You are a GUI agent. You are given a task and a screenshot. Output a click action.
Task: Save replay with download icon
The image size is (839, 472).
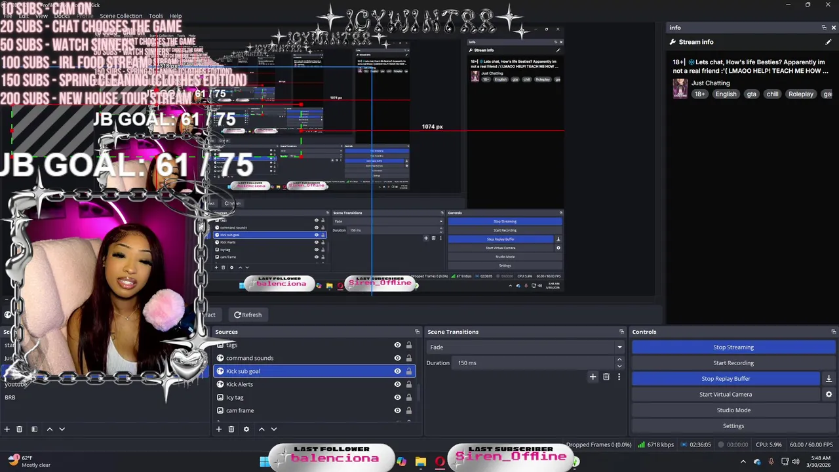coord(829,379)
